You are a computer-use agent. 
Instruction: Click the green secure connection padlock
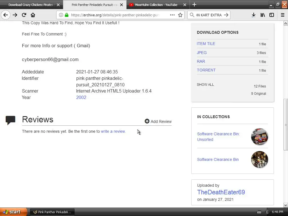tap(67, 15)
